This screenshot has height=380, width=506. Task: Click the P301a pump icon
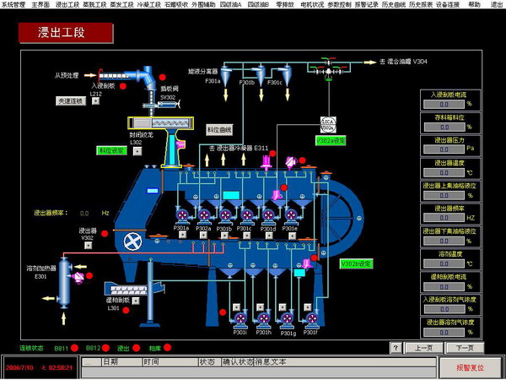tap(182, 215)
